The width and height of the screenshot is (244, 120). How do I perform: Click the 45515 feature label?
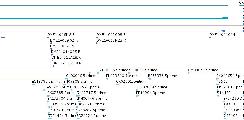tap(222, 82)
